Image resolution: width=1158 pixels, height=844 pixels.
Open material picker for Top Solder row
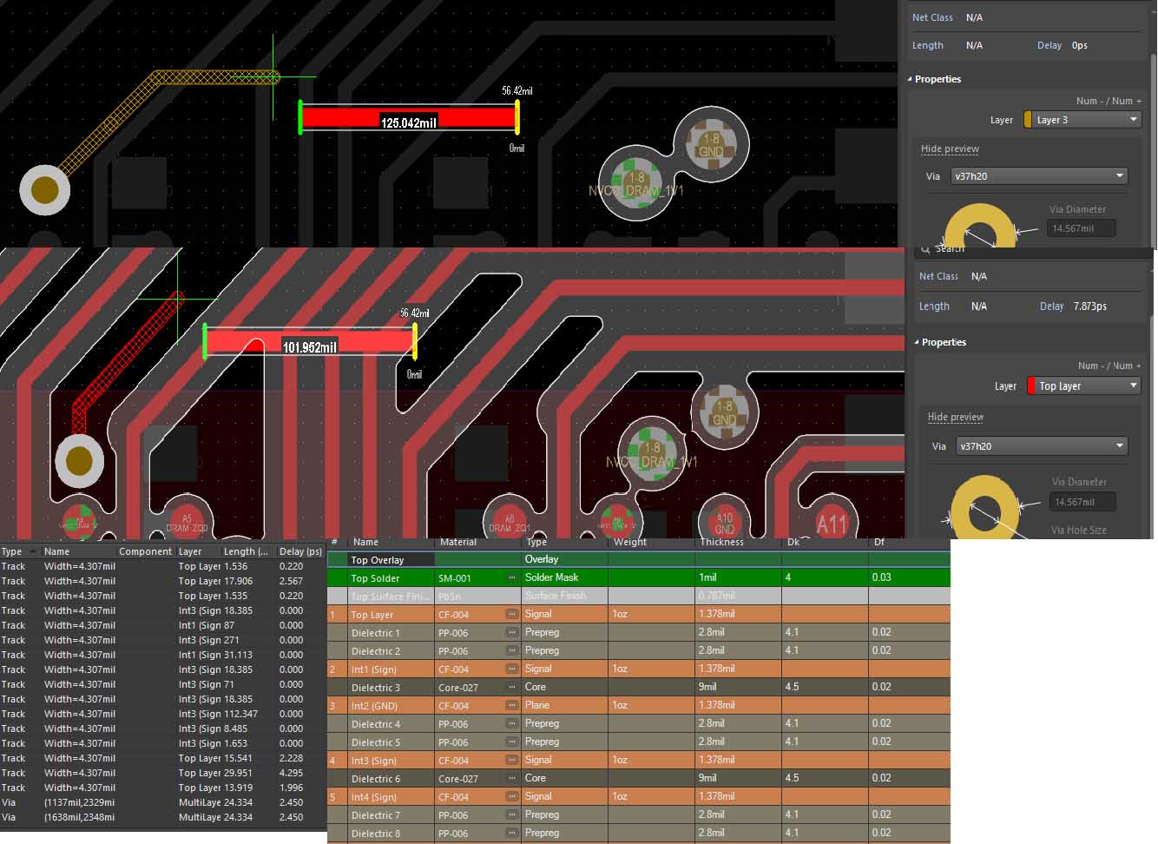[512, 577]
